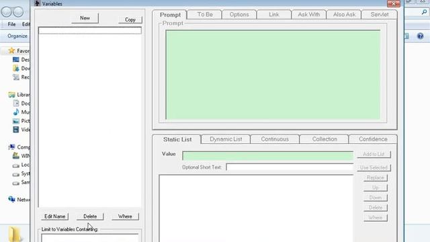Select the Static List tab
This screenshot has height=242, width=430.
177,139
